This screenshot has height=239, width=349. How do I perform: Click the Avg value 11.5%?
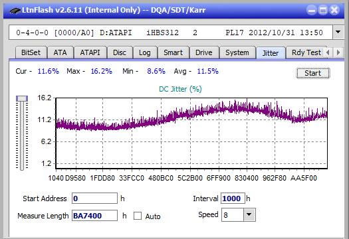click(208, 71)
